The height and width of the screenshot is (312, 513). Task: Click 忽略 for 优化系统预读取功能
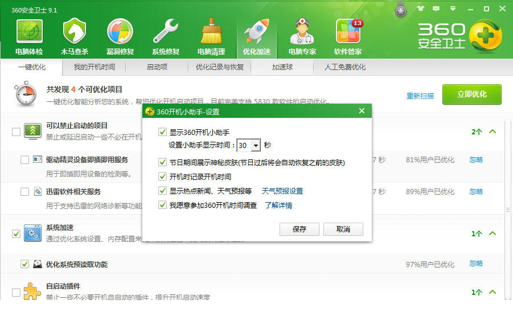[x=476, y=263]
